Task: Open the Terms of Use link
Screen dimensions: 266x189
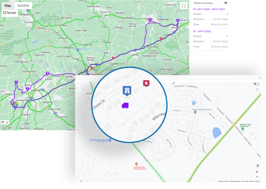Action: pos(245,181)
